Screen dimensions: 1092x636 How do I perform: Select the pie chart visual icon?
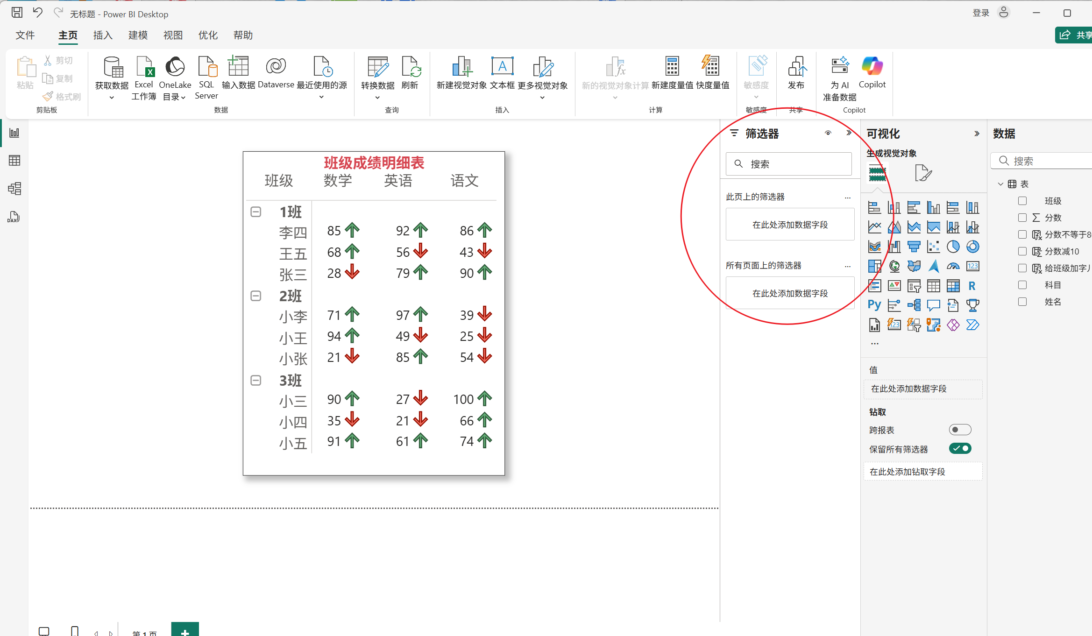[953, 247]
